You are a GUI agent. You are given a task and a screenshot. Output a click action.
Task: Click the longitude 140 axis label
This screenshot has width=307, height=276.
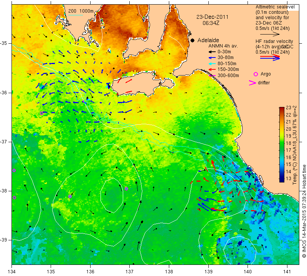pyautogui.click(x=248, y=272)
